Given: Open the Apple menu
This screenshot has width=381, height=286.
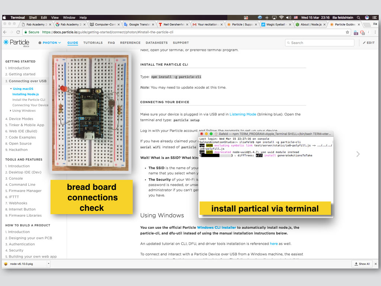Looking at the screenshot, I should point(4,18).
